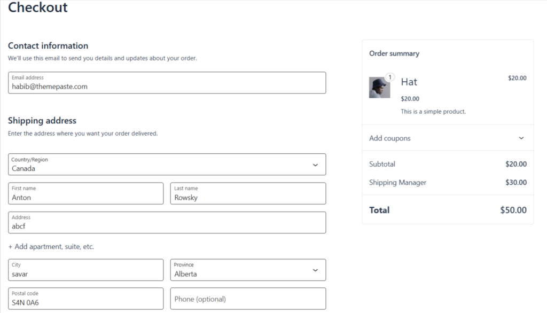This screenshot has height=313, width=547.
Task: Open the Country/Region dropdown
Action: pyautogui.click(x=167, y=165)
